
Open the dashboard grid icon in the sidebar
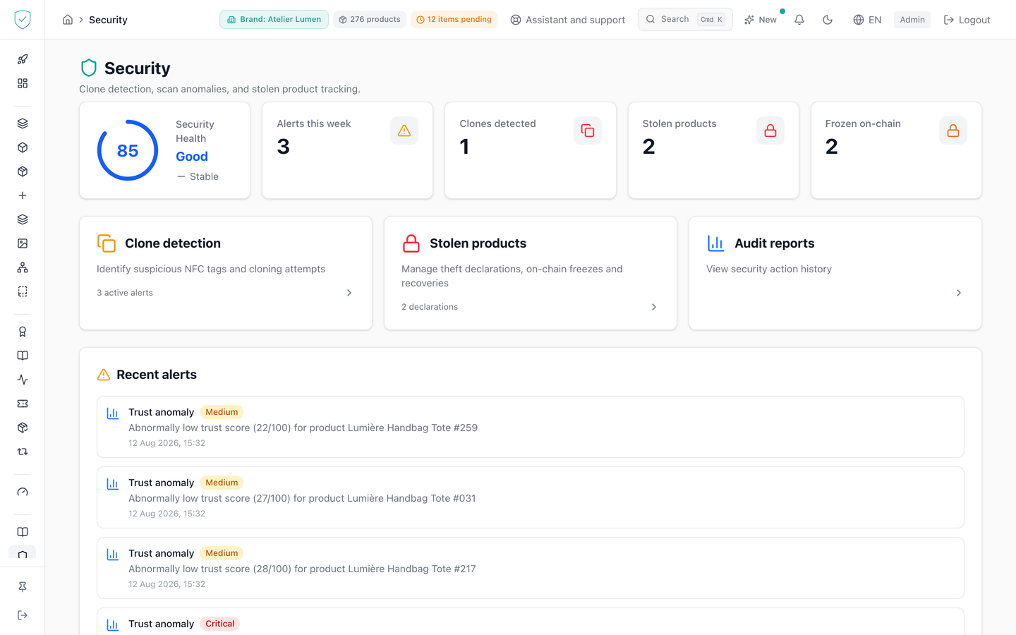(x=23, y=83)
